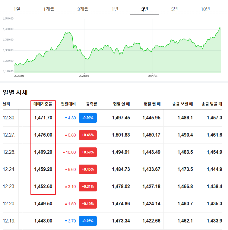Click the red +0.69% change badge
This screenshot has height=230, width=228.
pos(87,152)
